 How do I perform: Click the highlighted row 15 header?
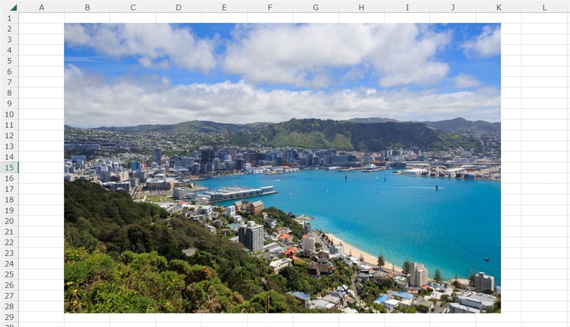coord(9,168)
